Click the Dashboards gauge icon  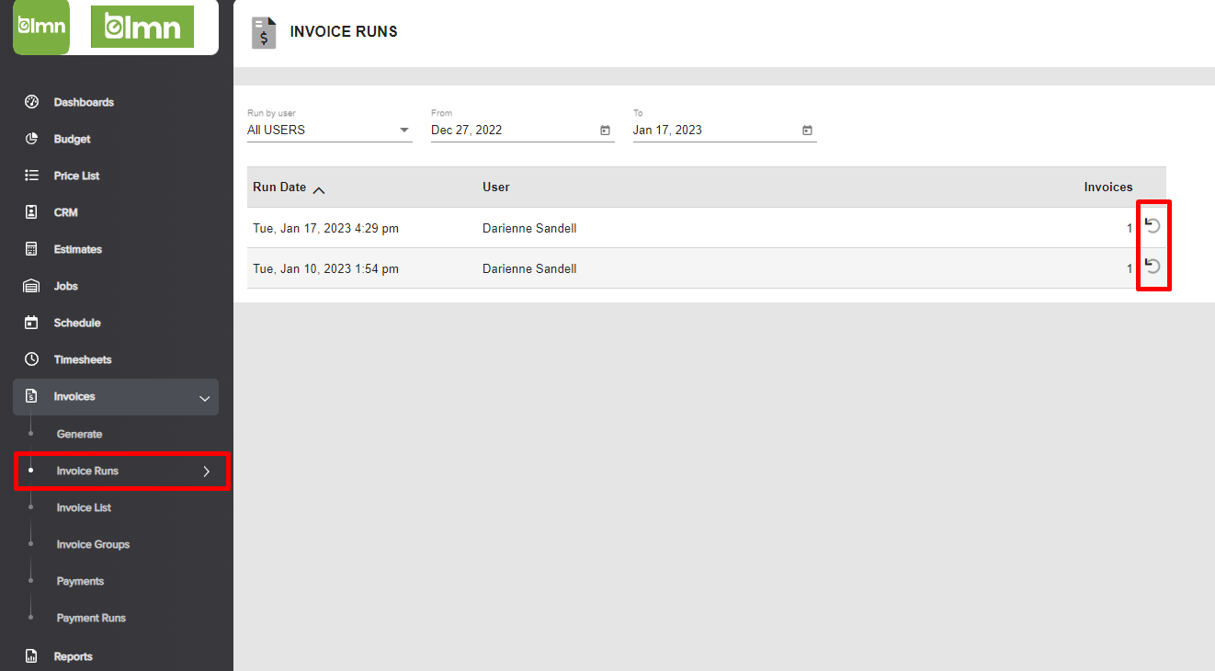31,102
